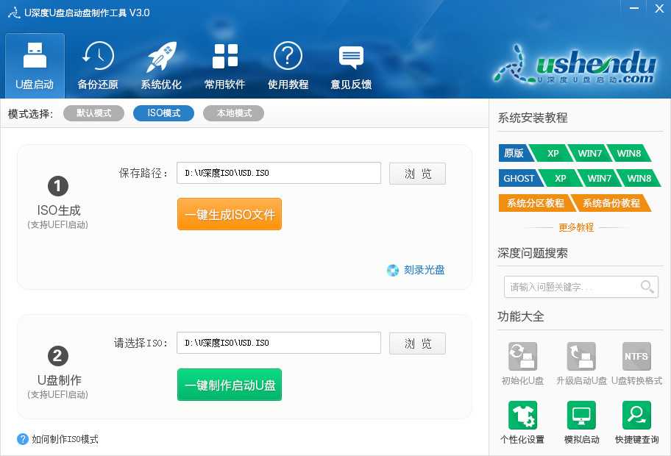
Task: Open 原版 WIN8 tutorial
Action: pos(629,153)
